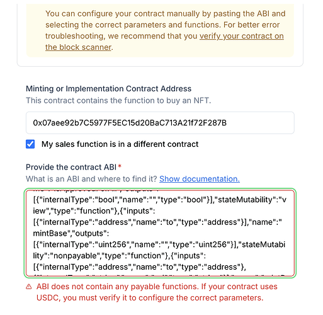The image size is (323, 315).
Task: Click the ABI line with internalType bool
Action: tap(160, 200)
